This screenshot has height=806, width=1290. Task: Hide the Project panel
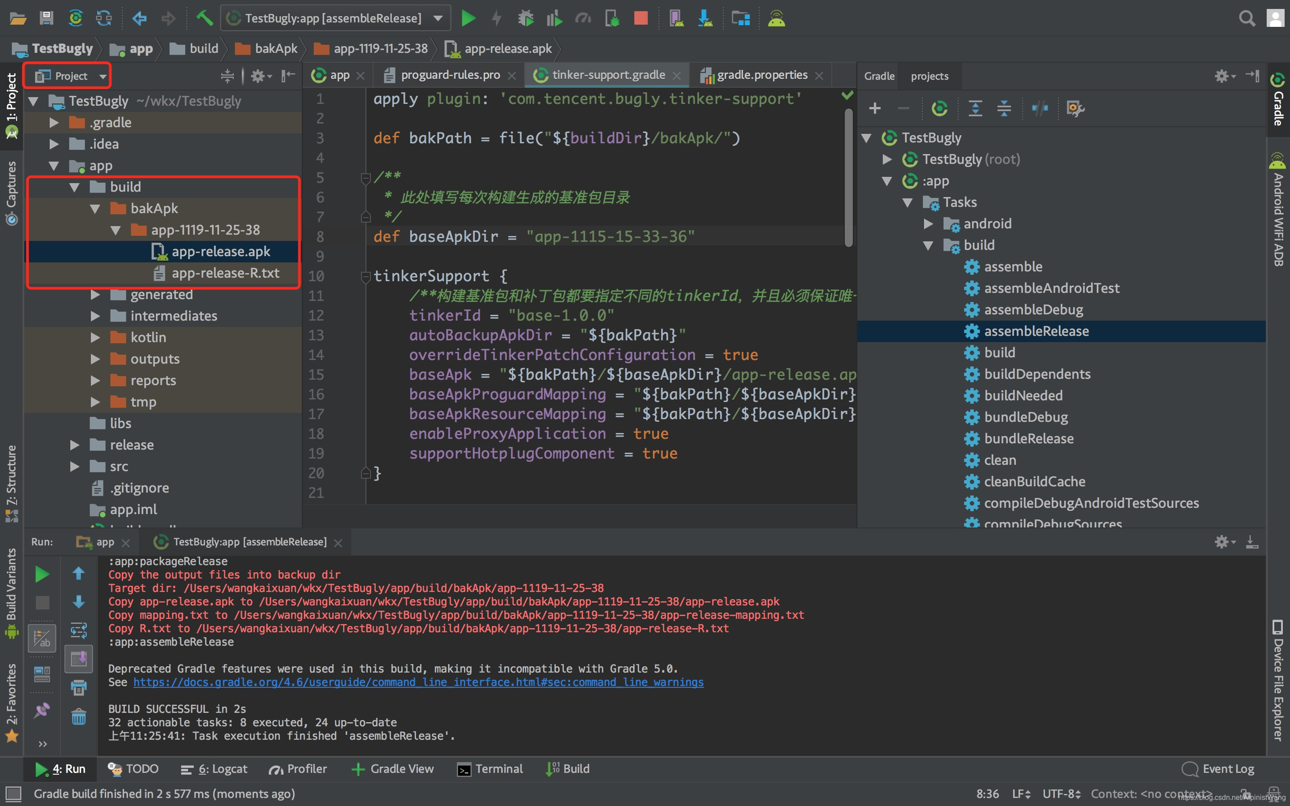(x=288, y=76)
